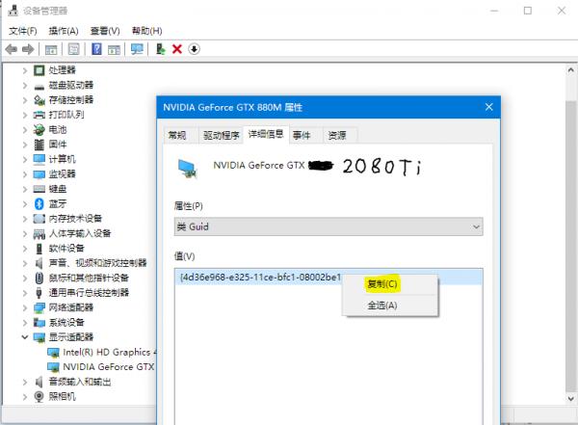Click the scan for hardware changes monitor icon

(137, 49)
